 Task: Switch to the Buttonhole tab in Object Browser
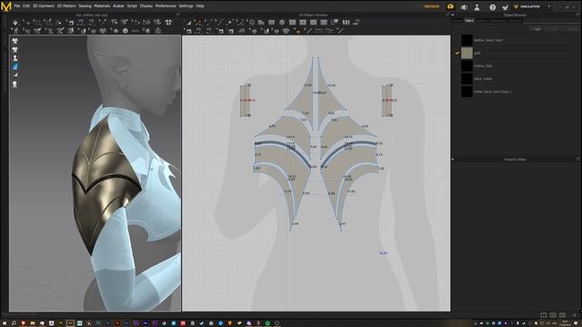coord(497,20)
